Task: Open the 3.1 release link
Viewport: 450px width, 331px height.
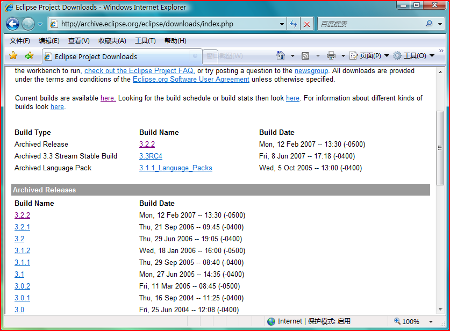Action: point(19,274)
